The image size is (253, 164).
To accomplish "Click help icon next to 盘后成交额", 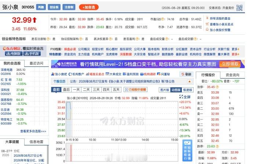I will [x=195, y=39].
